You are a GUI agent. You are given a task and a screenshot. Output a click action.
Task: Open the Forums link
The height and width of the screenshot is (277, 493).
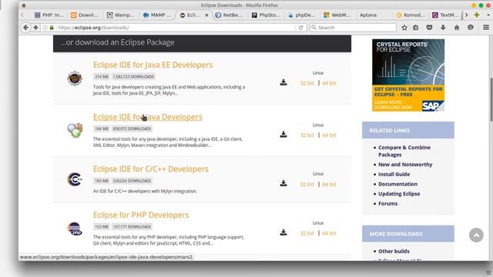click(x=387, y=203)
